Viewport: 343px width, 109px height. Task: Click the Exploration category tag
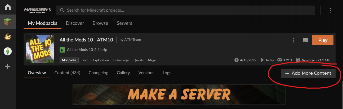coord(101,60)
